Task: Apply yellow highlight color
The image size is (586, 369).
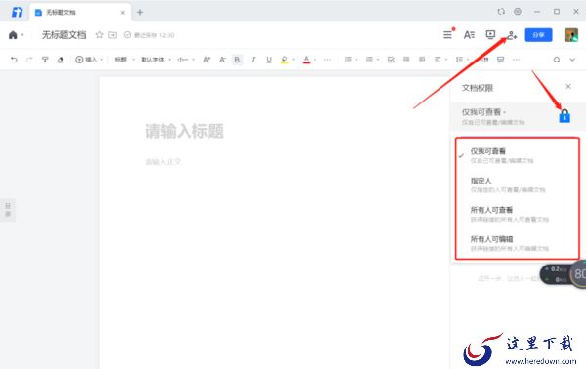Action: tap(285, 60)
